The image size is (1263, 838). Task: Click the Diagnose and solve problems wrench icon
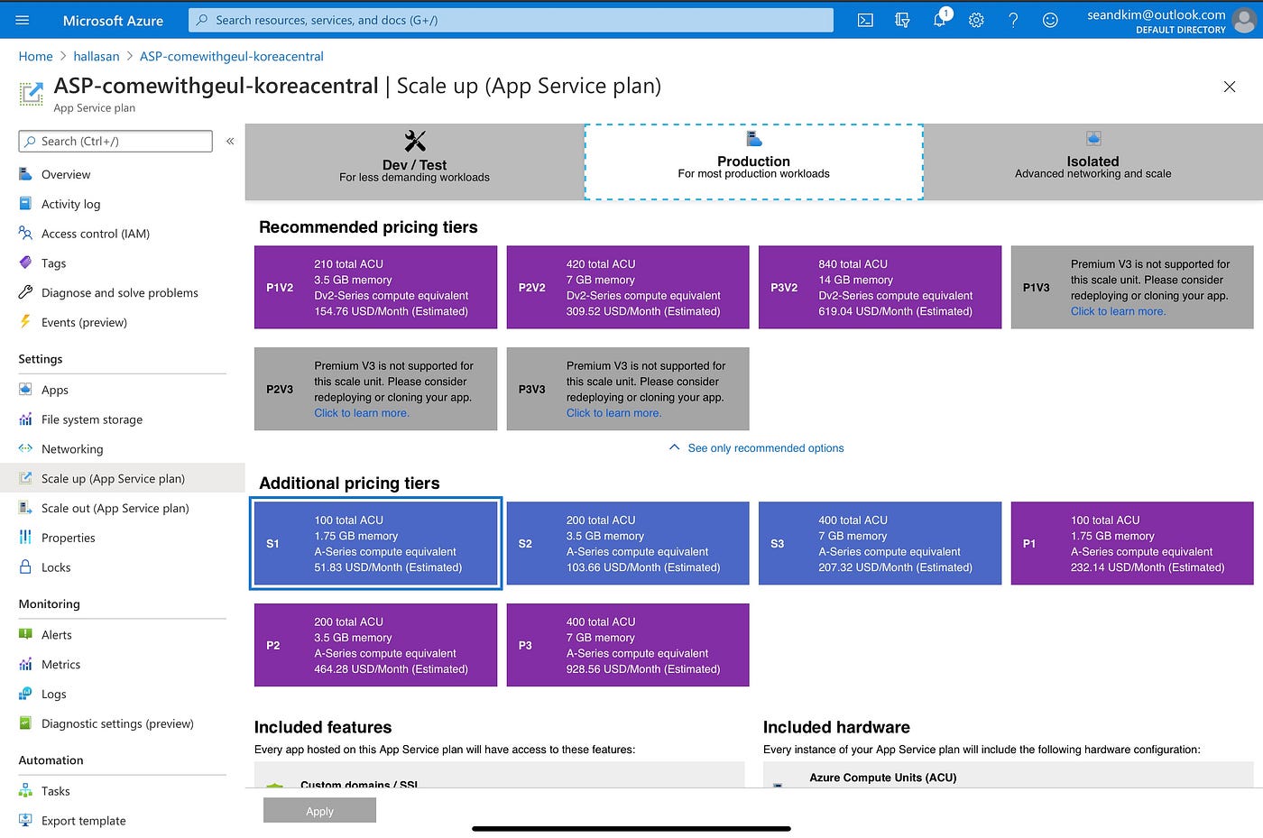(25, 292)
